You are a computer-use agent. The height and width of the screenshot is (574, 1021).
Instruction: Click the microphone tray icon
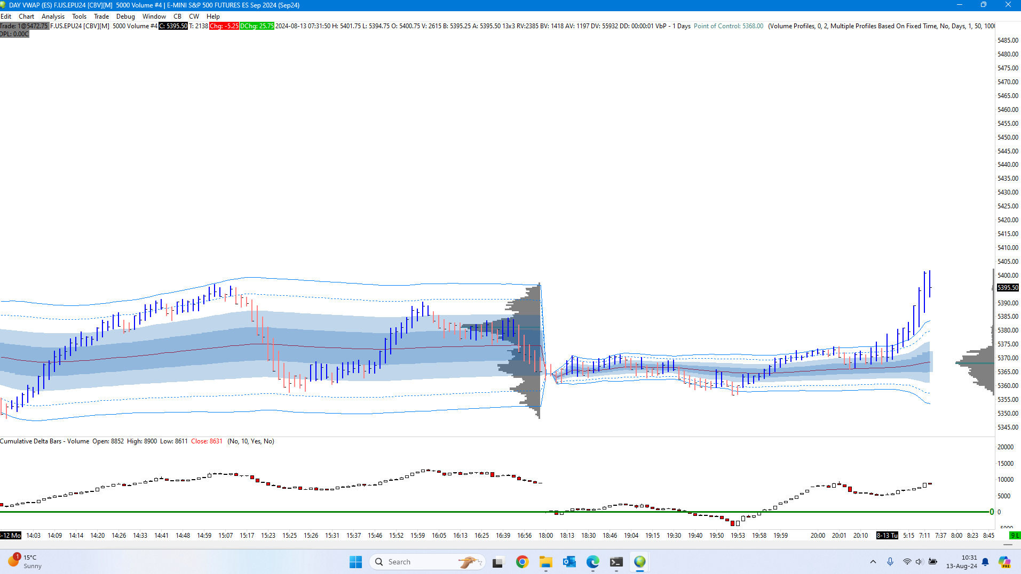890,562
